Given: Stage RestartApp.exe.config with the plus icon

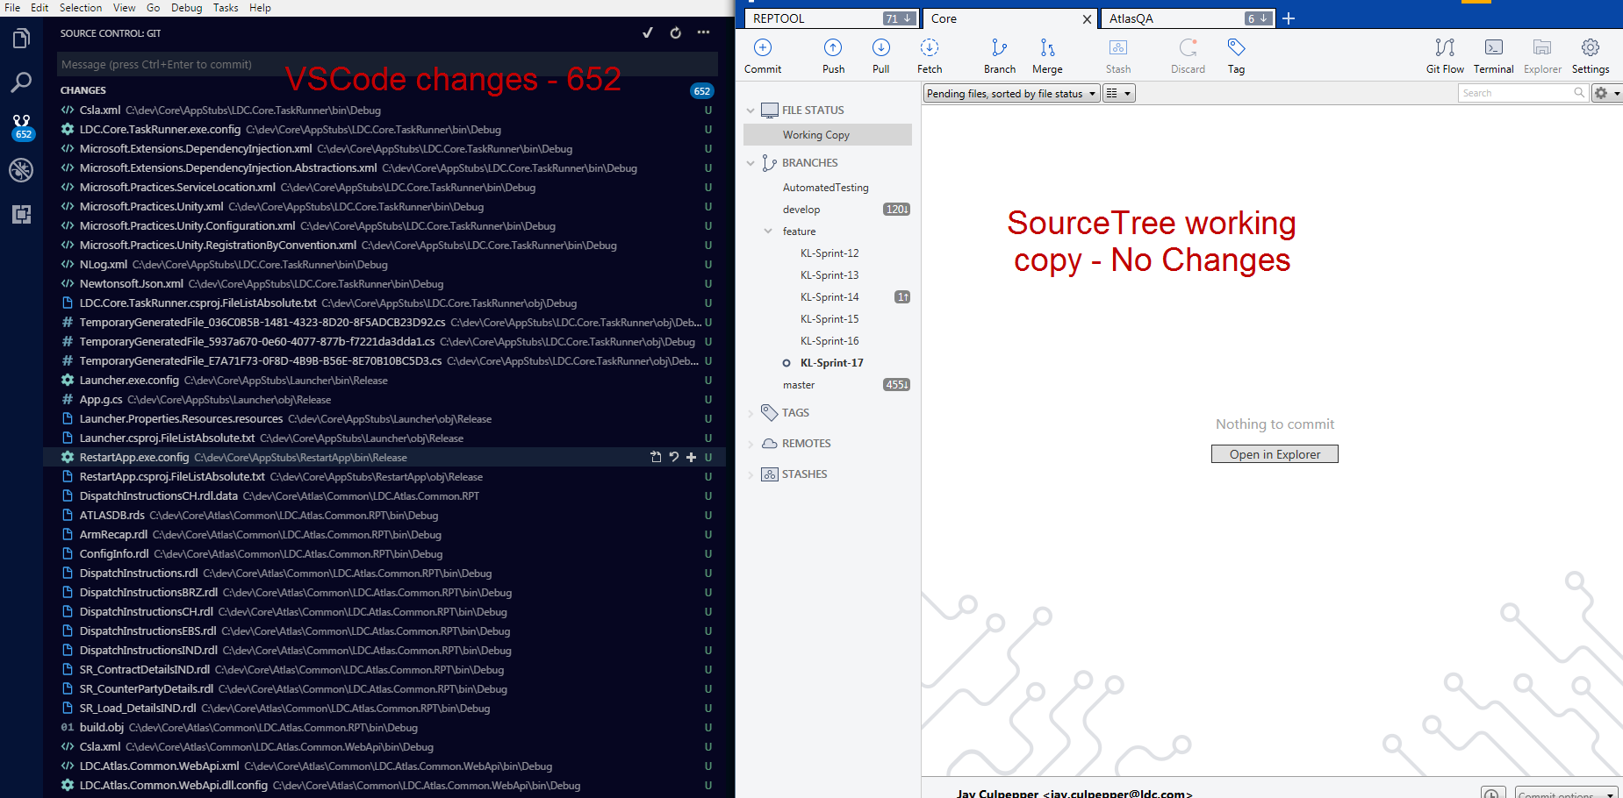Looking at the screenshot, I should coord(692,457).
